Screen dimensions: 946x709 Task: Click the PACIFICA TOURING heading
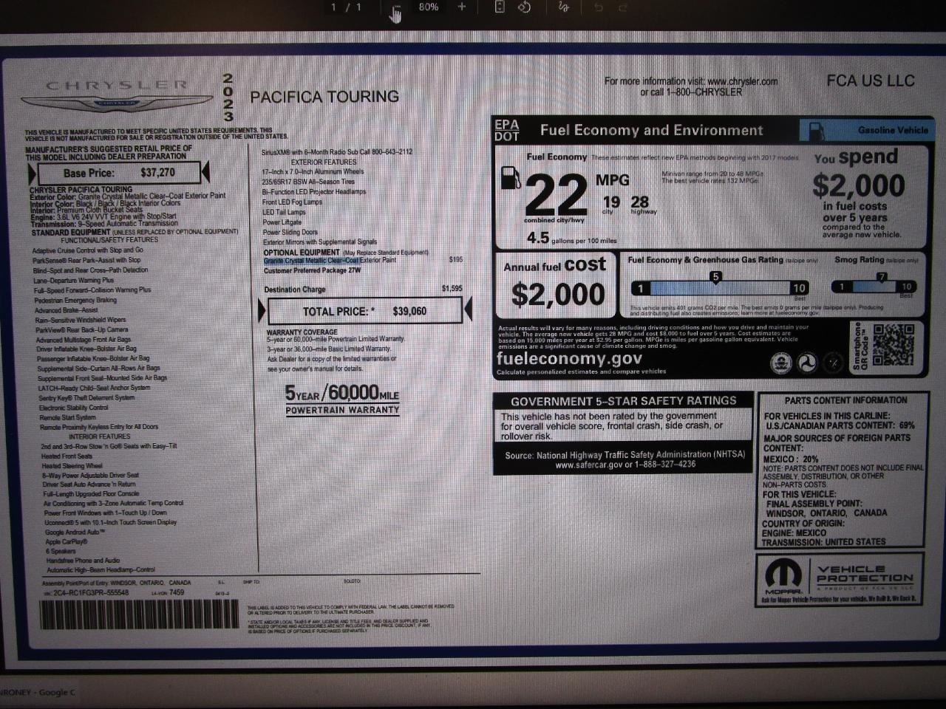tap(324, 97)
